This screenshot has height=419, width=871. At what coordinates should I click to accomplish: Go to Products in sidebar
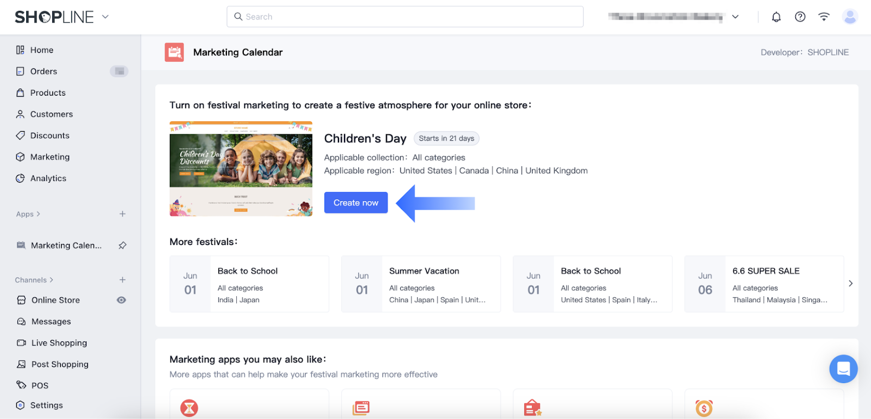48,93
